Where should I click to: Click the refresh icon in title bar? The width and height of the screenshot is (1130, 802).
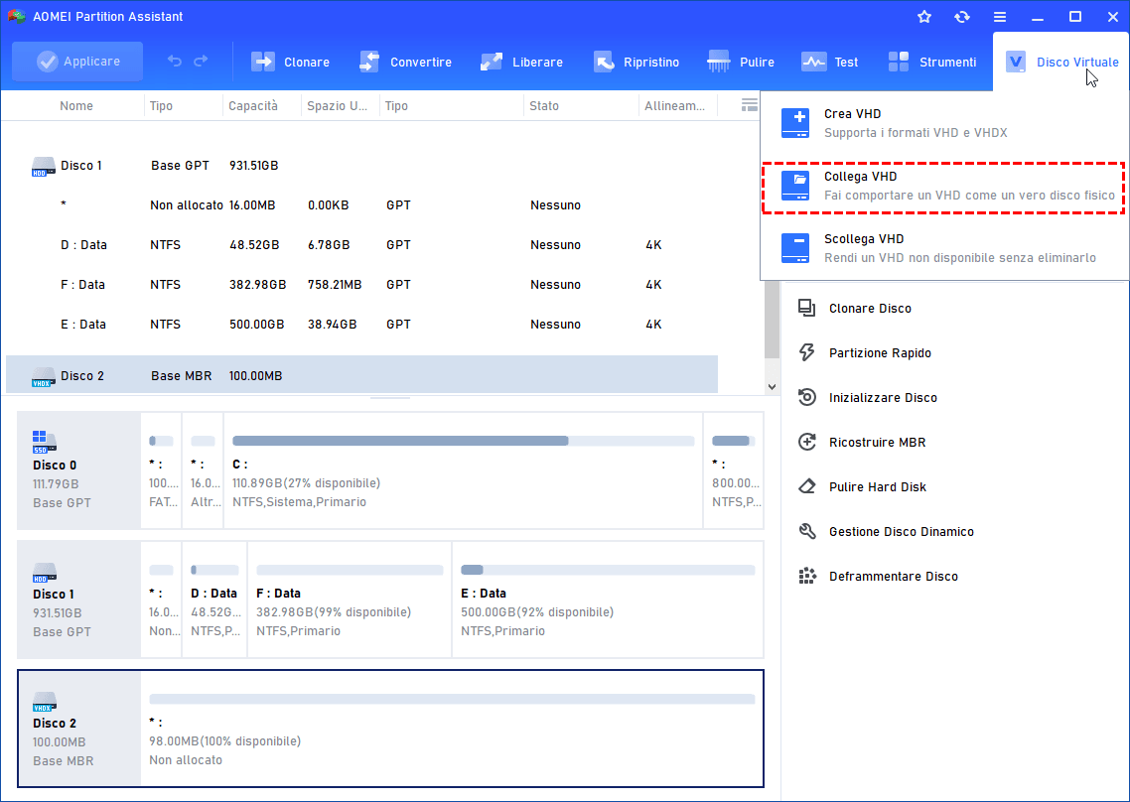(961, 17)
